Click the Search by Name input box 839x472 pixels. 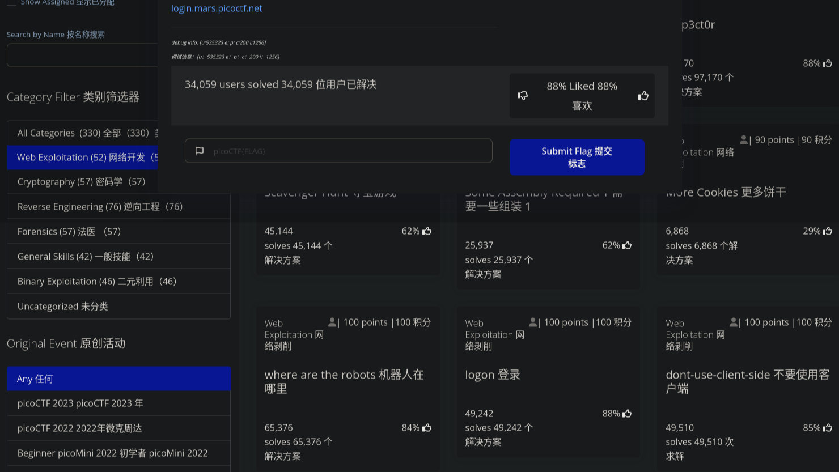pyautogui.click(x=82, y=56)
